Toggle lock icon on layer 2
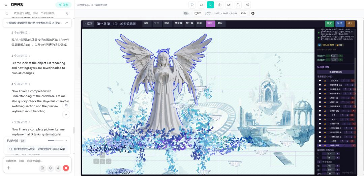Viewport: 364px width, 176px height. pos(325,85)
